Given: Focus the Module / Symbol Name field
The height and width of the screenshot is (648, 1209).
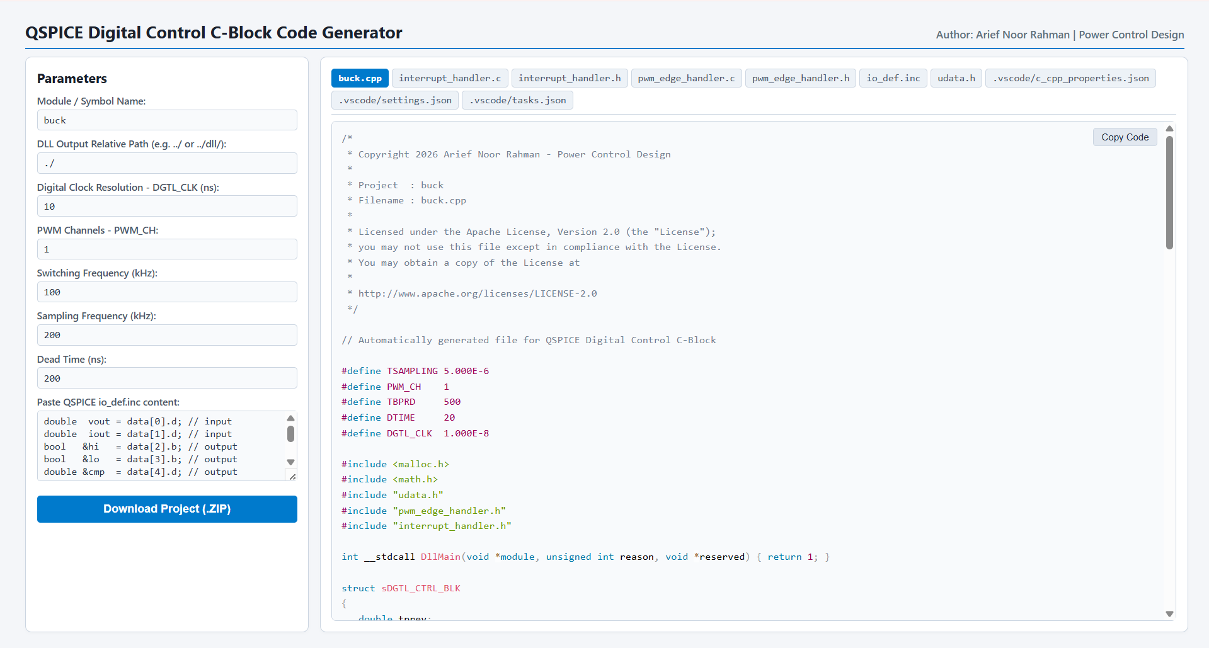Looking at the screenshot, I should (167, 120).
